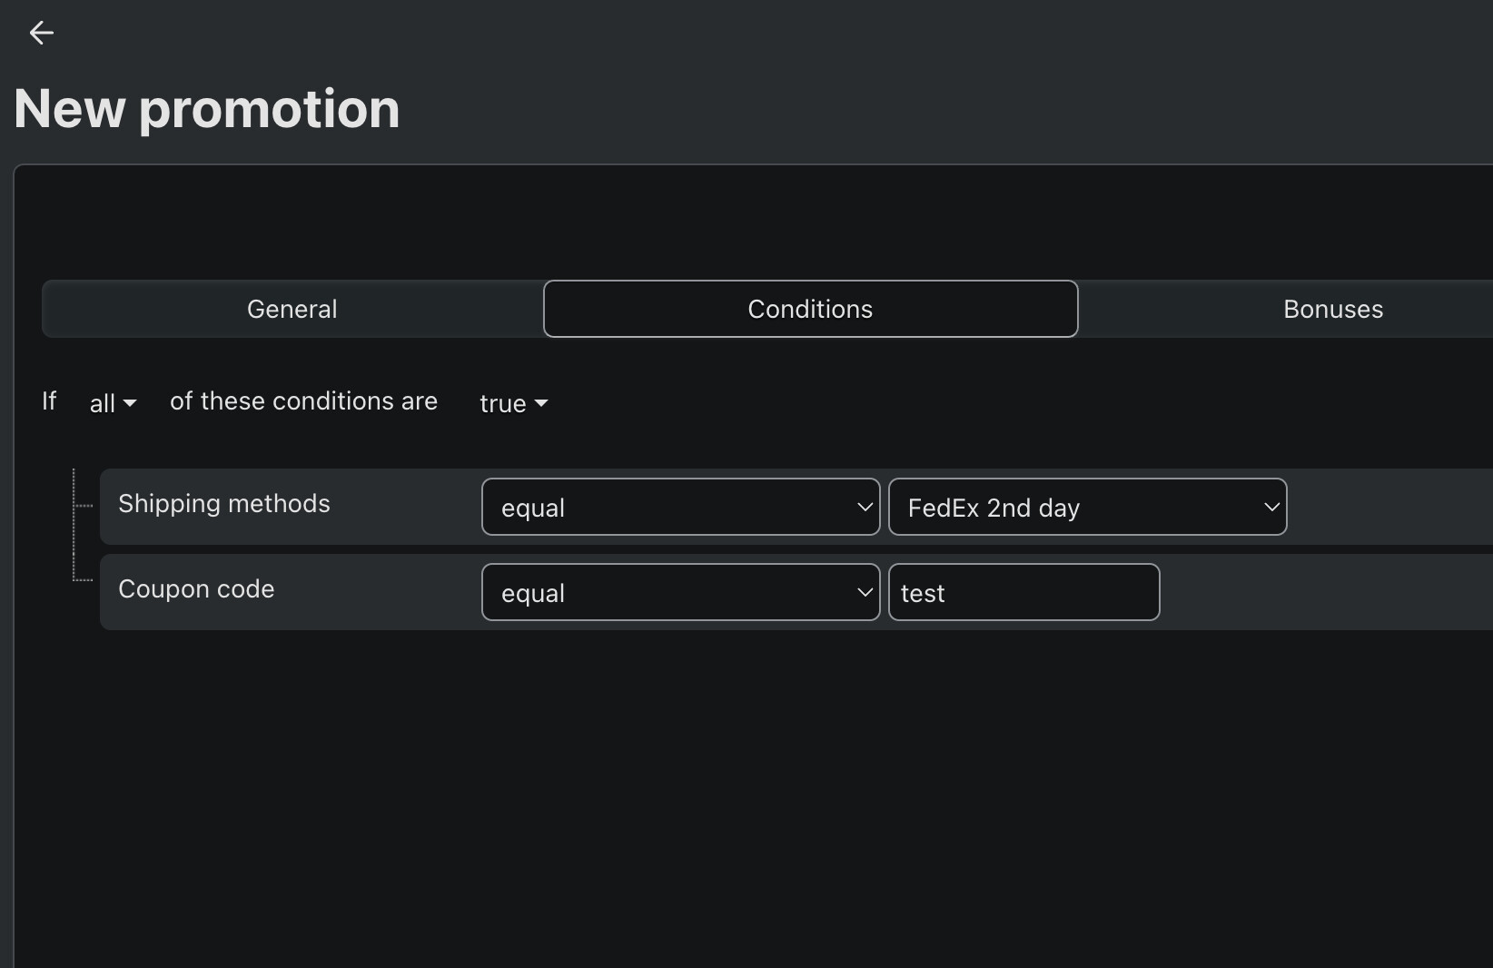1493x968 pixels.
Task: Select the Coupon code condition row
Action: click(x=796, y=592)
